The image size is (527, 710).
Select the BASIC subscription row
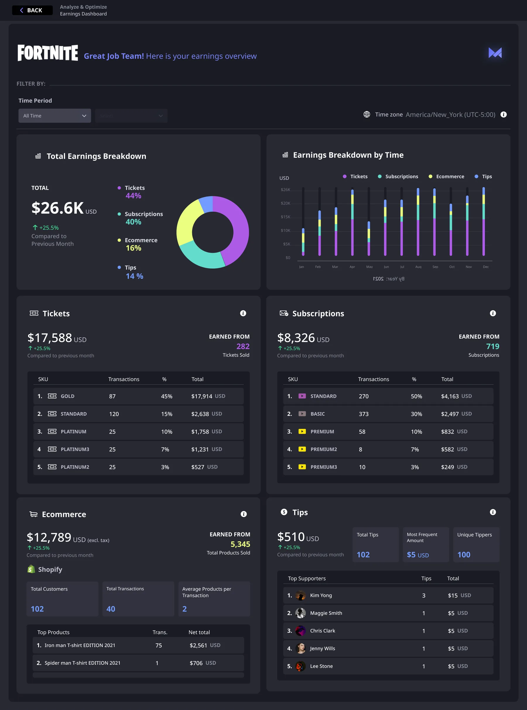click(x=388, y=414)
